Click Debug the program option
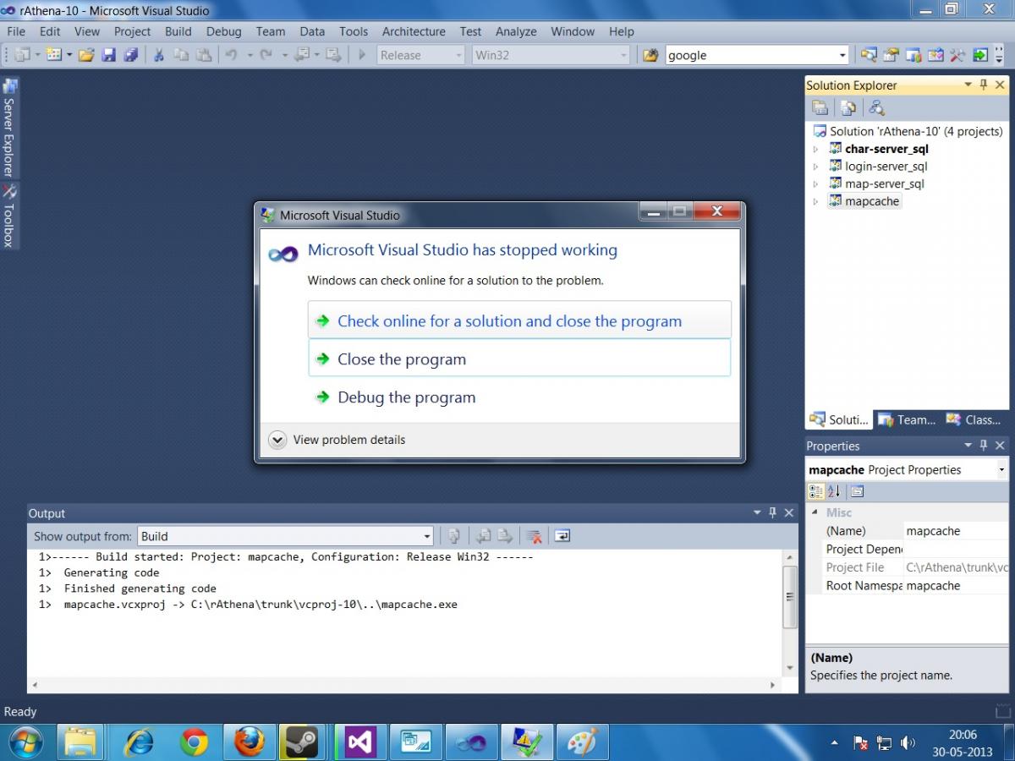 (x=519, y=397)
